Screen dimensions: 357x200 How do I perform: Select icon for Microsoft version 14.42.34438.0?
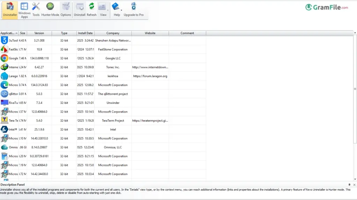tap(4, 174)
